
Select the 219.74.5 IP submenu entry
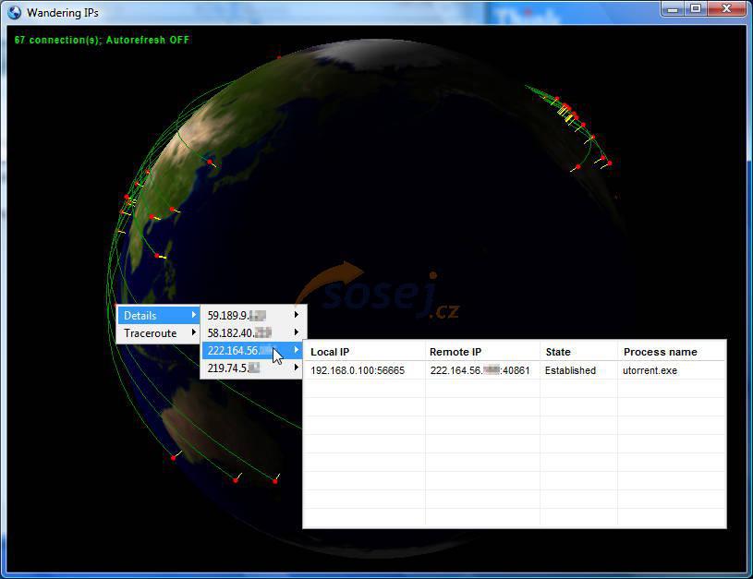253,368
